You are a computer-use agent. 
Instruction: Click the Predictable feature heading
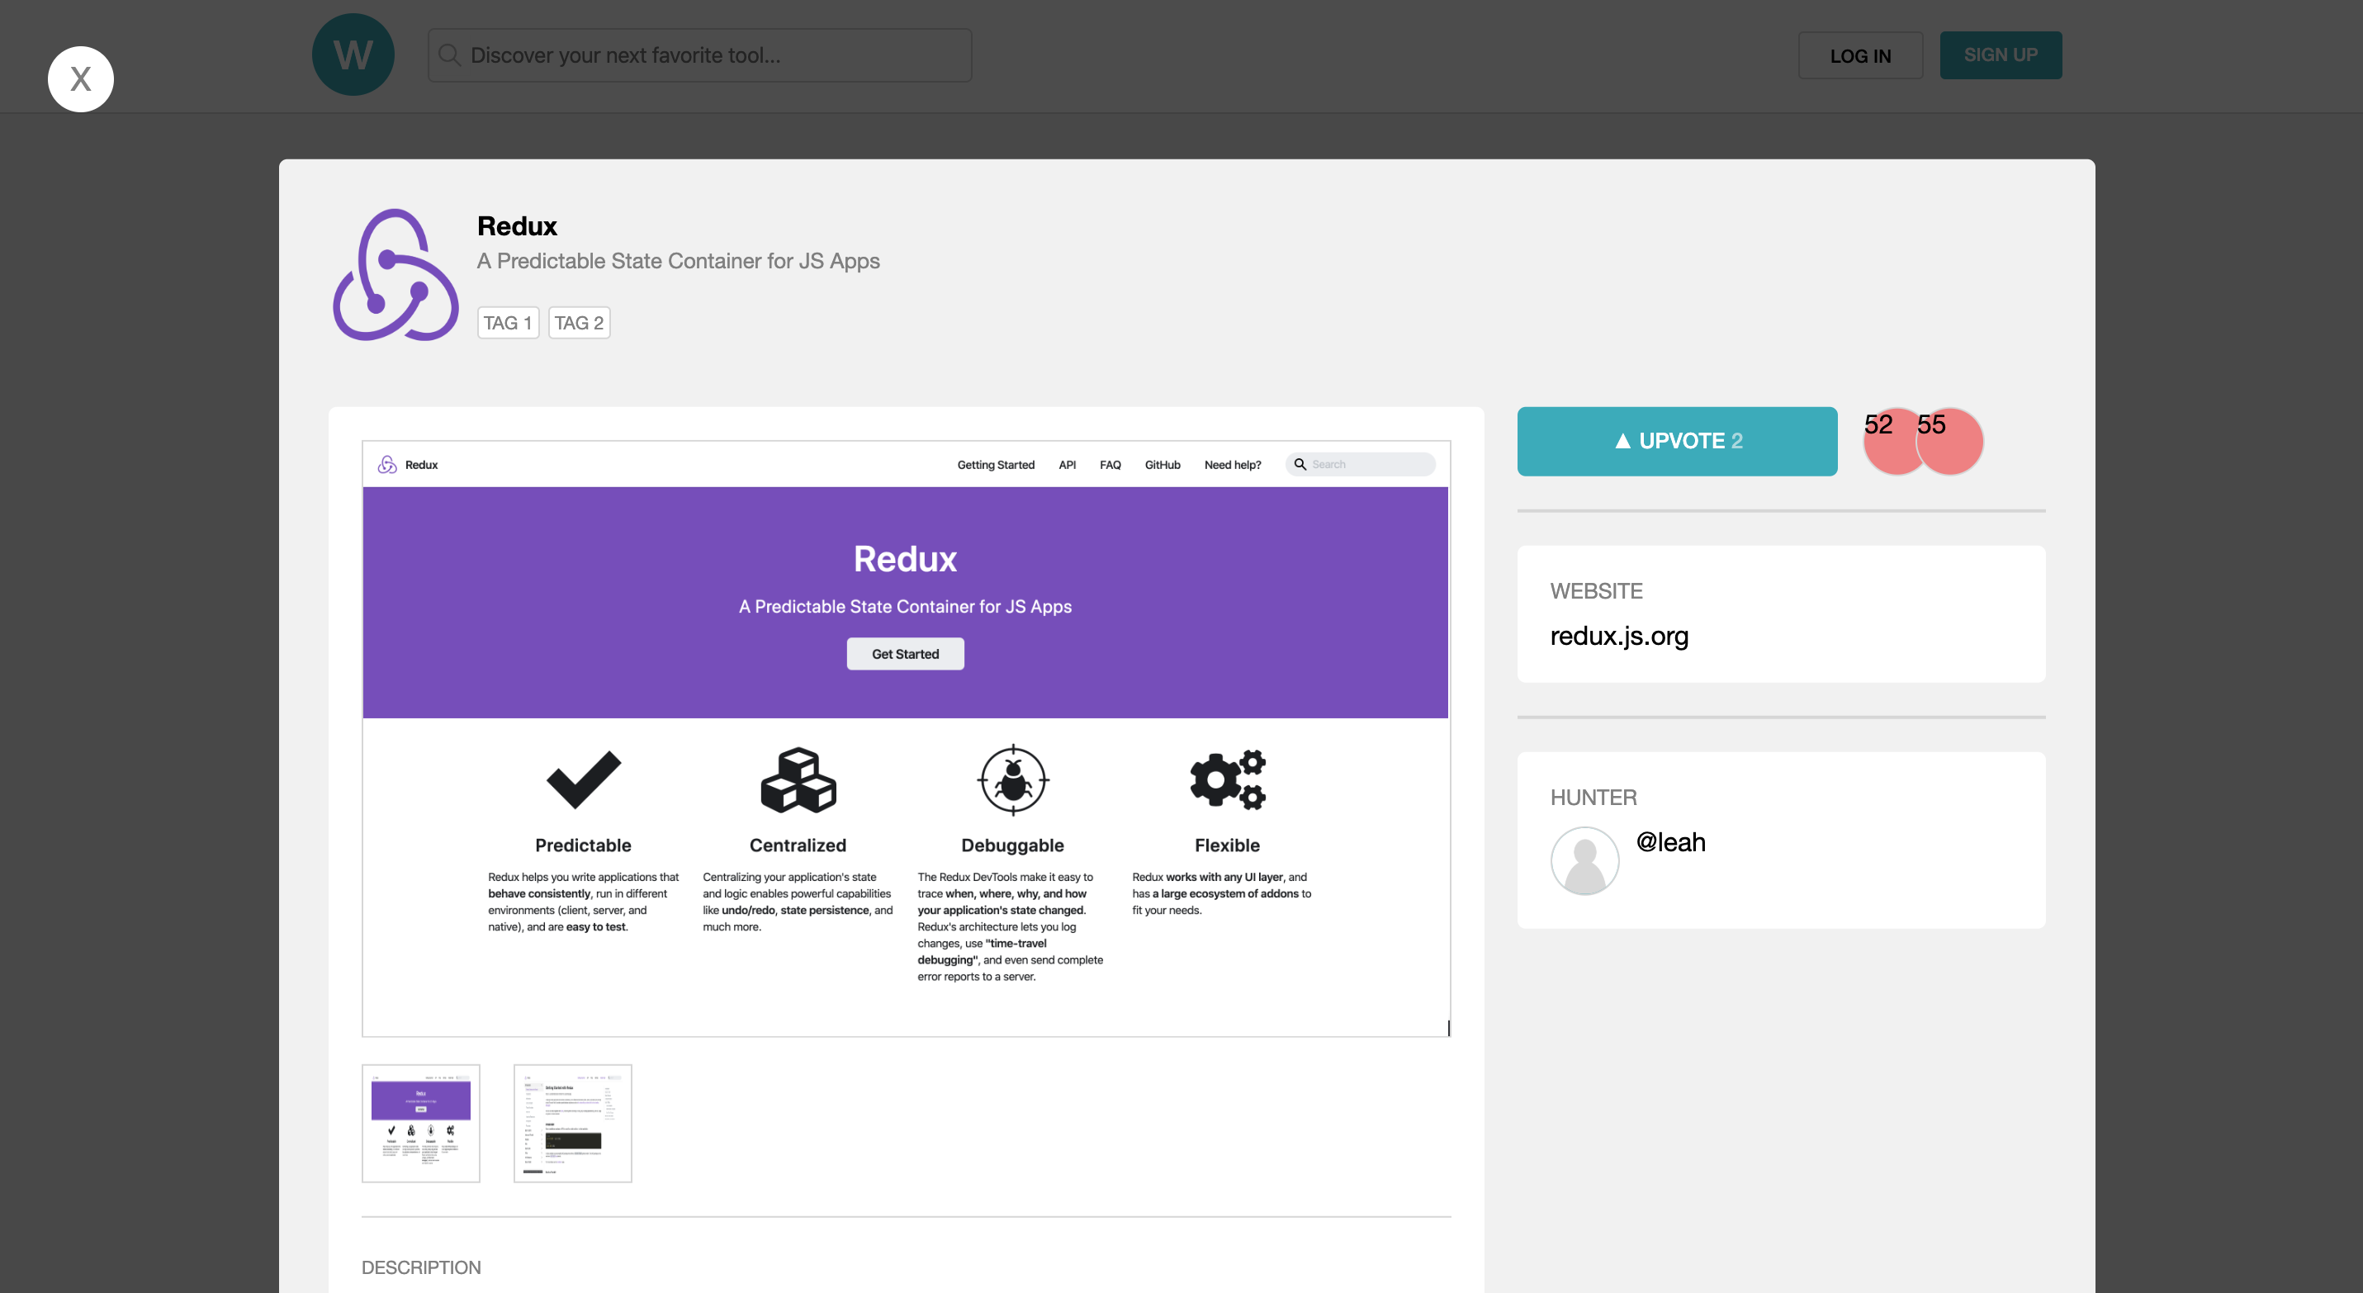(x=584, y=845)
